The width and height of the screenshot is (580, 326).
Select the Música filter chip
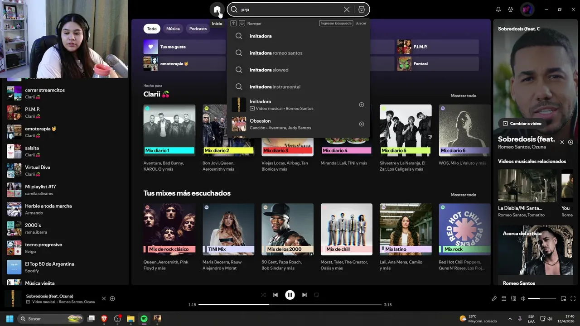point(173,29)
